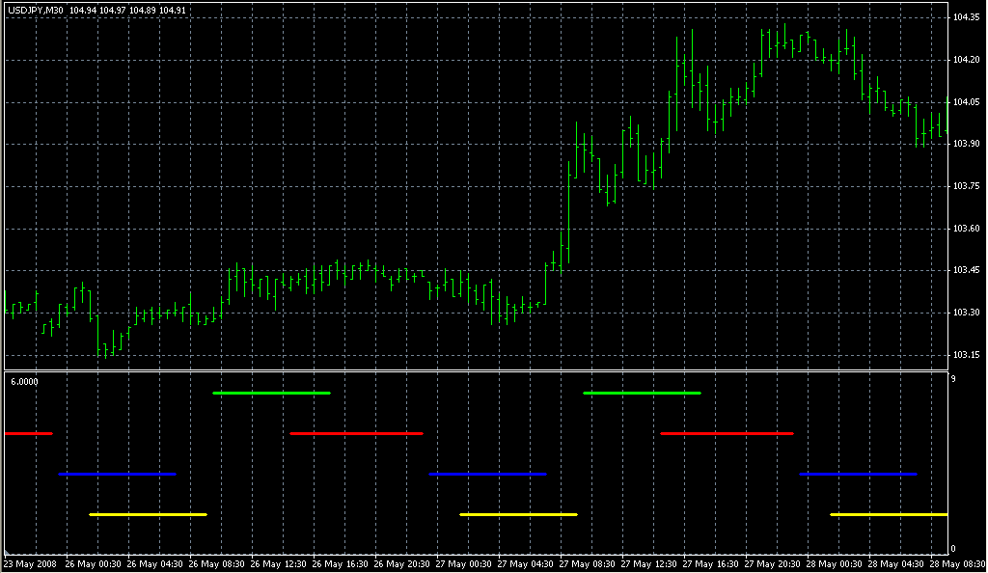988x573 pixels.
Task: Select the yellow indicator line above 26 May 04:30
Action: (x=148, y=514)
